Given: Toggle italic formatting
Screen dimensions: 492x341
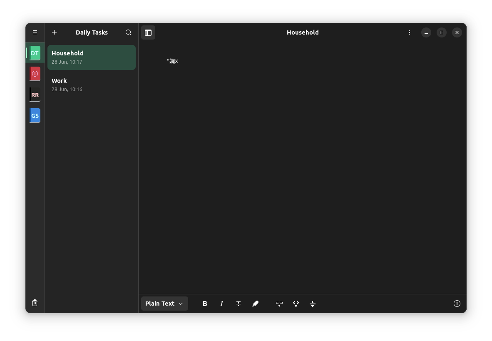Looking at the screenshot, I should [221, 304].
